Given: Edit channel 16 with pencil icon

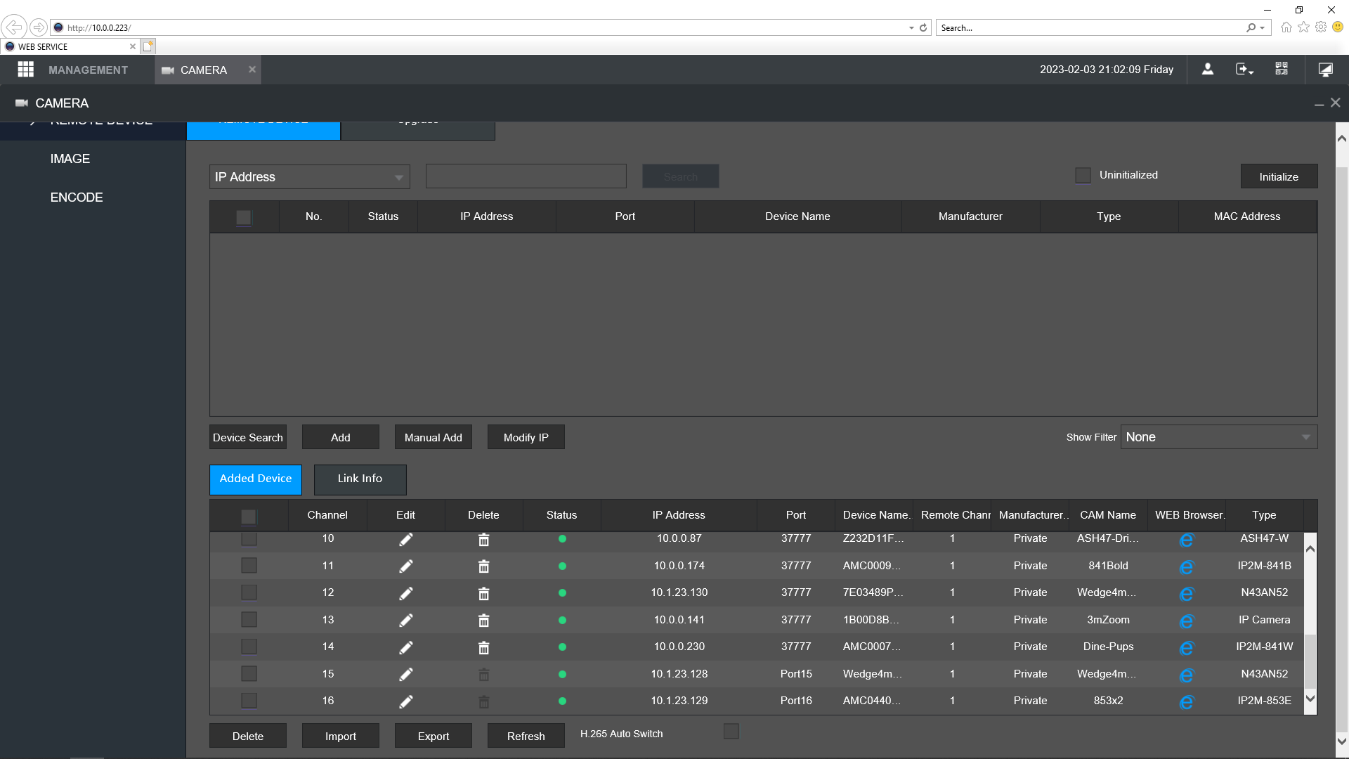Looking at the screenshot, I should pyautogui.click(x=405, y=701).
